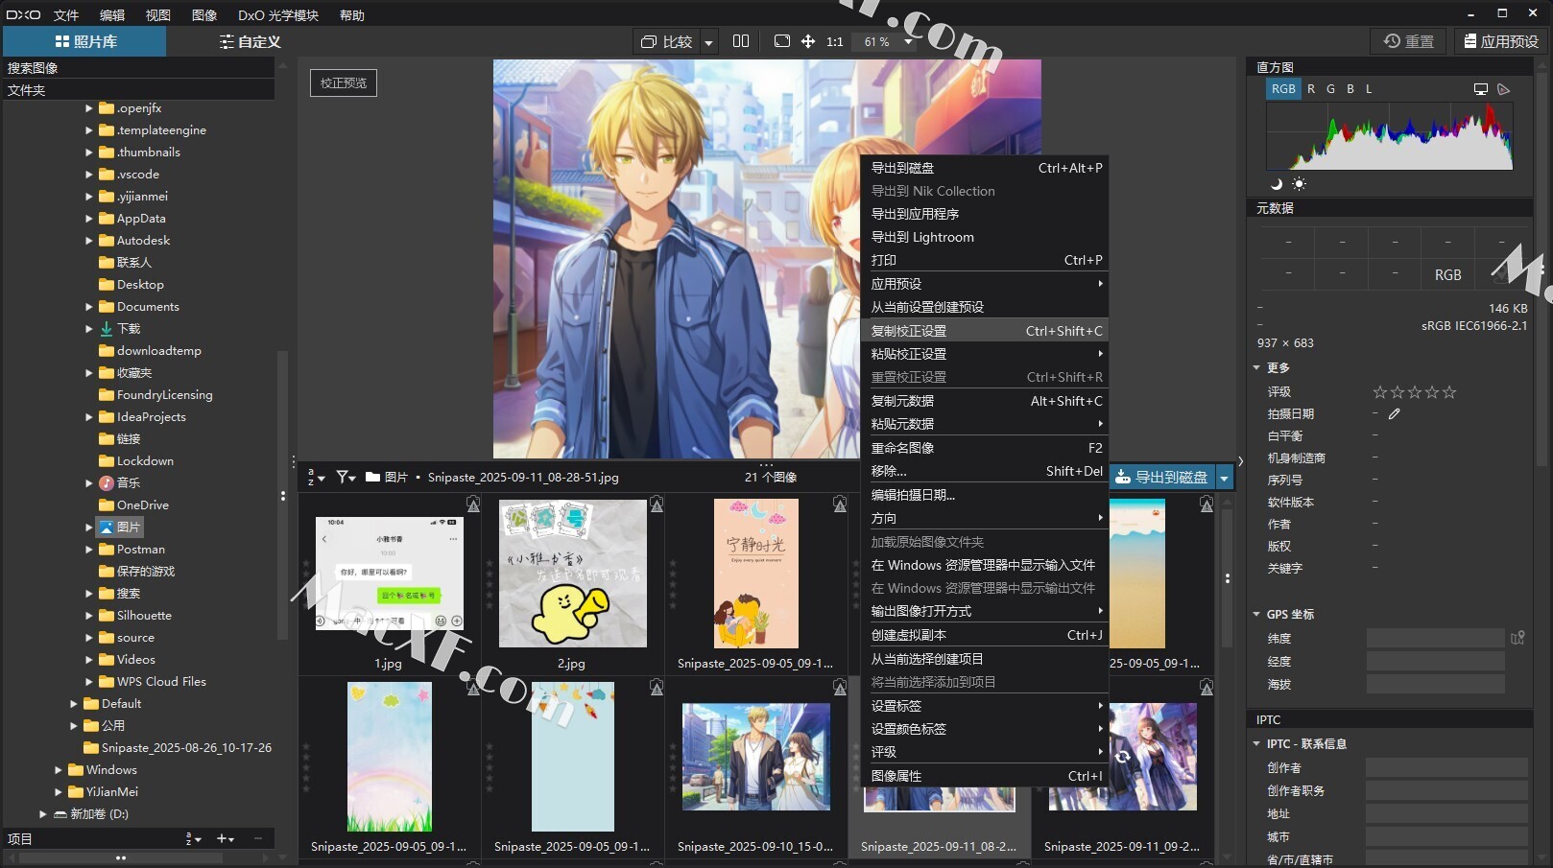The width and height of the screenshot is (1553, 868).
Task: Set rating with the fifth star
Action: (x=1449, y=392)
